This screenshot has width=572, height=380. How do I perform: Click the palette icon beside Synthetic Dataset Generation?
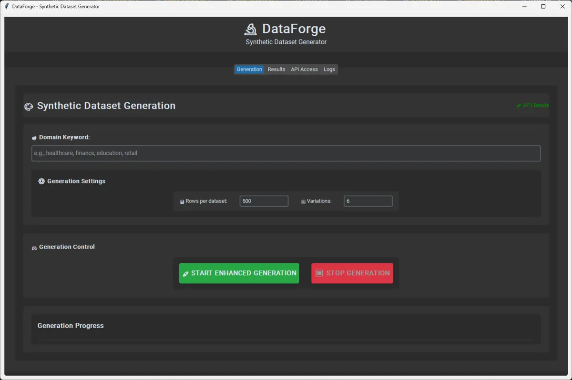(29, 107)
